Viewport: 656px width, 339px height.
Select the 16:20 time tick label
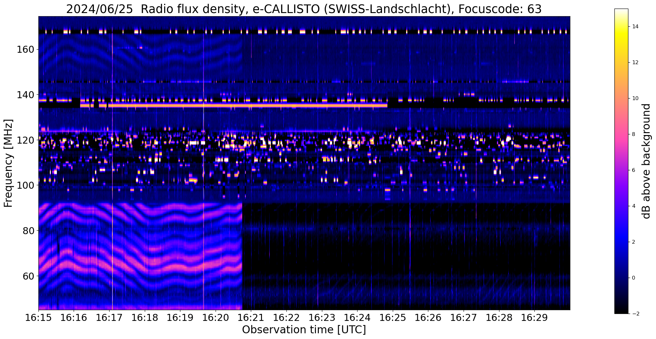pos(216,317)
